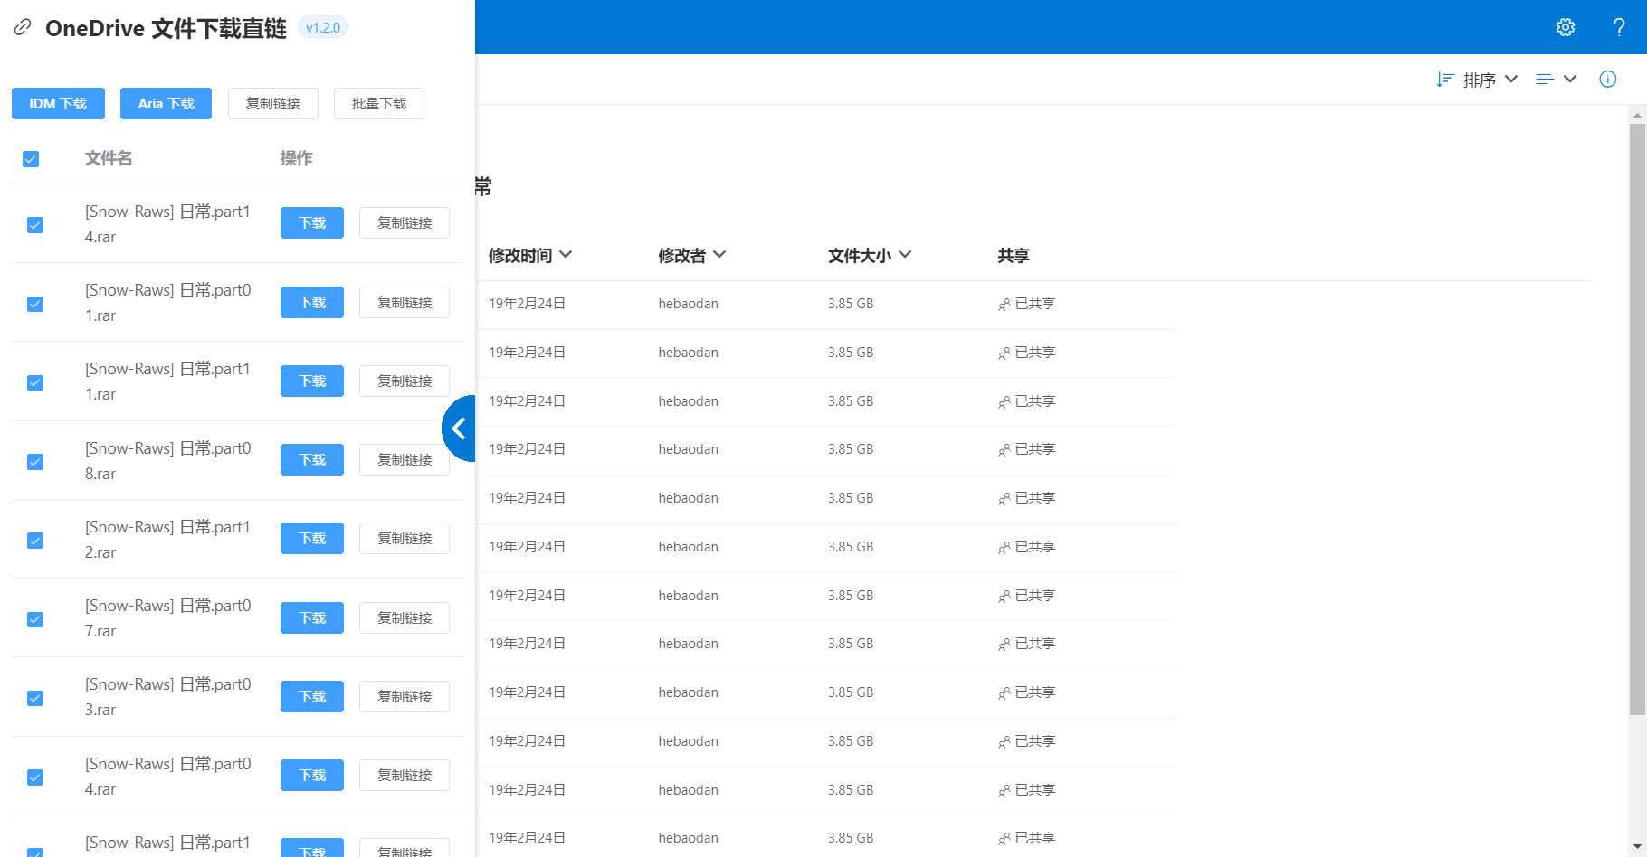The image size is (1647, 857).
Task: Click the 批量下载 button
Action: coord(378,104)
